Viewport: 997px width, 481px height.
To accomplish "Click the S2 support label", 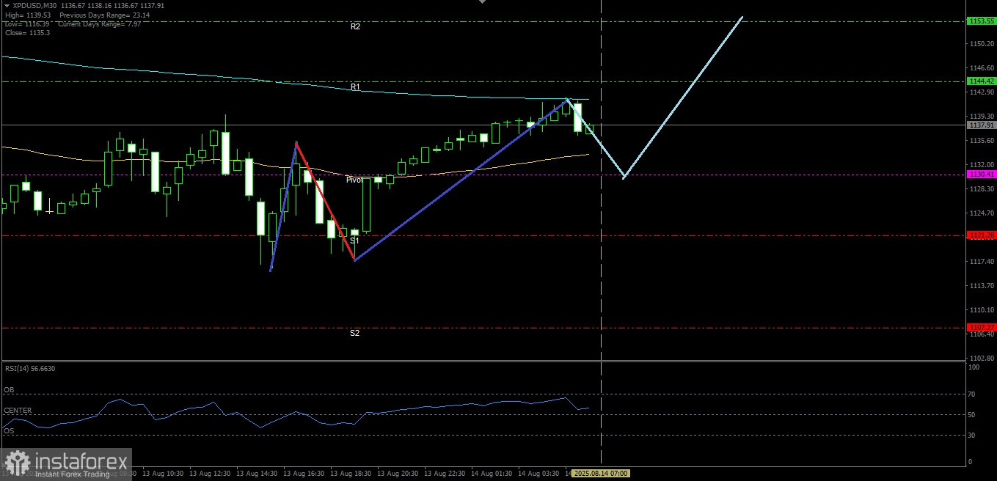I will point(354,333).
